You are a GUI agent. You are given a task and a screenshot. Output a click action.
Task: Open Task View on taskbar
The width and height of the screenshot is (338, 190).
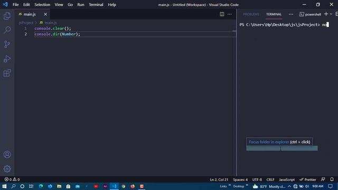(x=31, y=186)
